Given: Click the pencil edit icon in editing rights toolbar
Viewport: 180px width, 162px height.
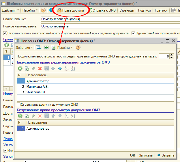Looking at the screenshot, I should [x=33, y=68].
